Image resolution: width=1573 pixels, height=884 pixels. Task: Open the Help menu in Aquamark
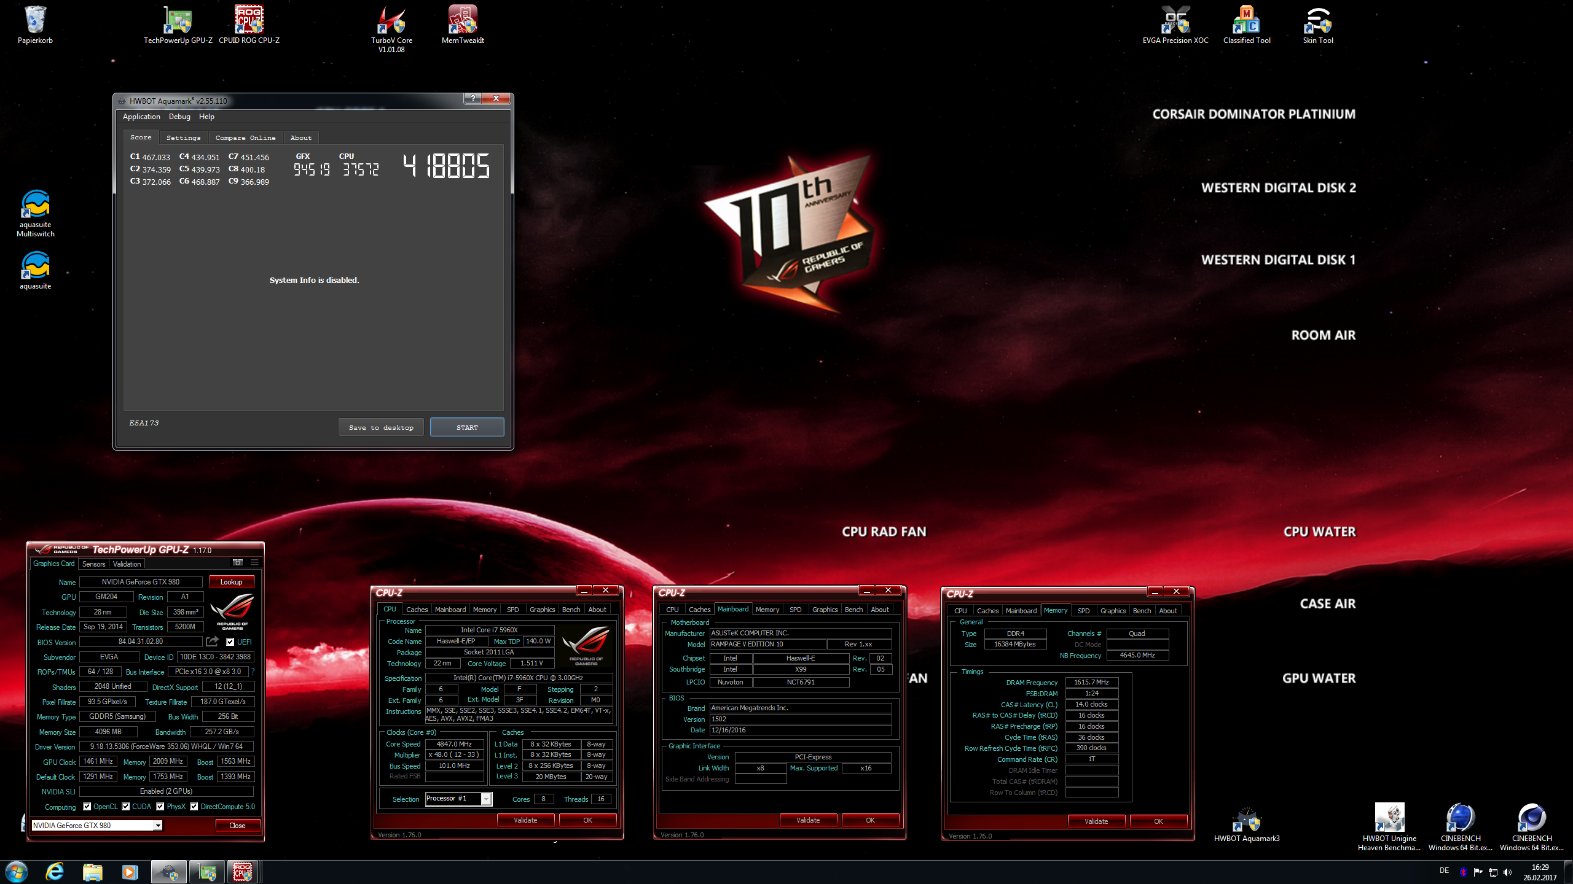(x=206, y=117)
